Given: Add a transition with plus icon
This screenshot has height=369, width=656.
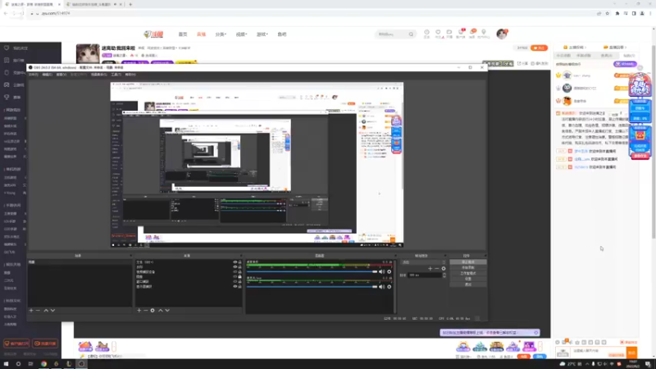Looking at the screenshot, I should (x=430, y=269).
